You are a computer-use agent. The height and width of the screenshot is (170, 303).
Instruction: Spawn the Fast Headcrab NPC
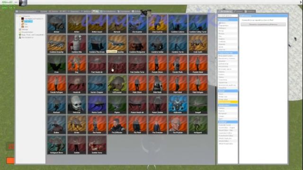97,64
